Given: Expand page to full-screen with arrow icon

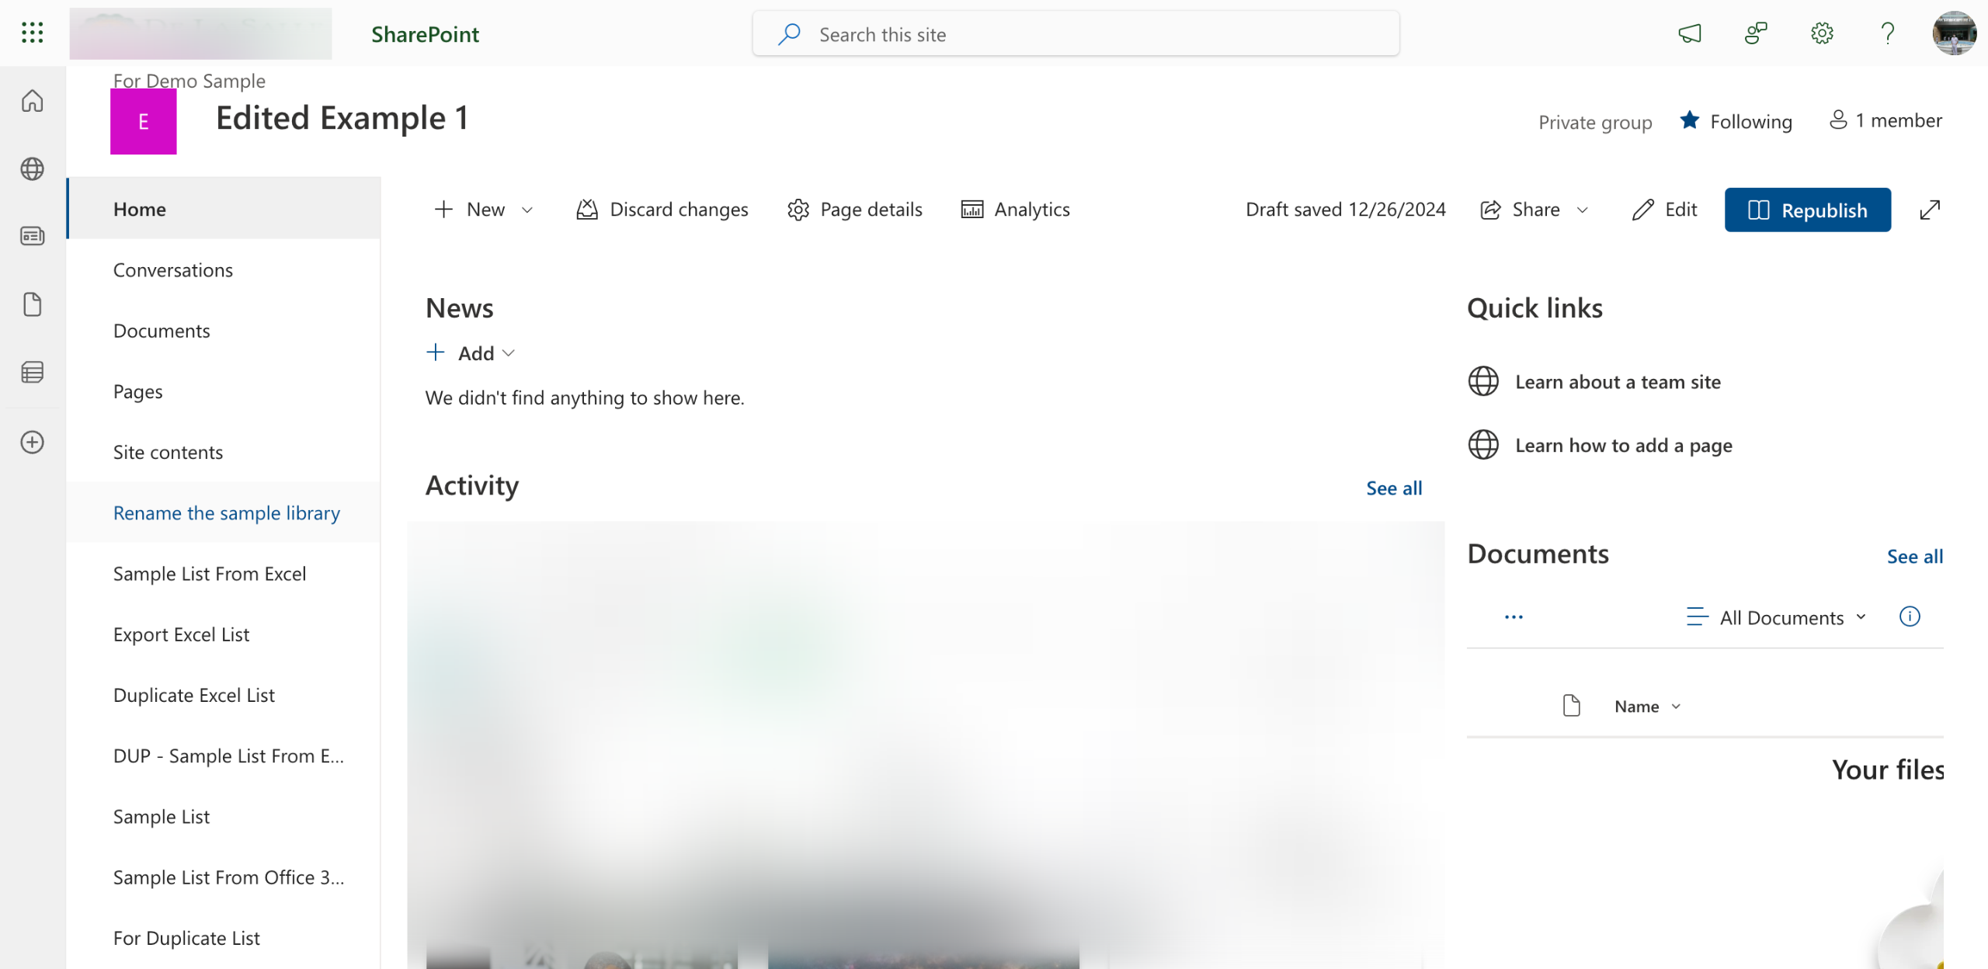Looking at the screenshot, I should [x=1930, y=210].
